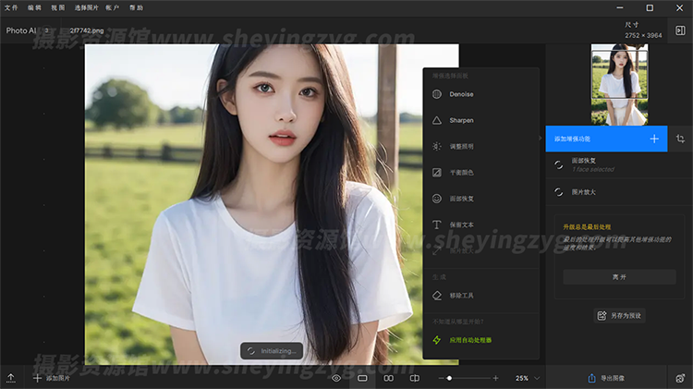Click the 导出图像 export button
This screenshot has width=693, height=389.
(606, 378)
